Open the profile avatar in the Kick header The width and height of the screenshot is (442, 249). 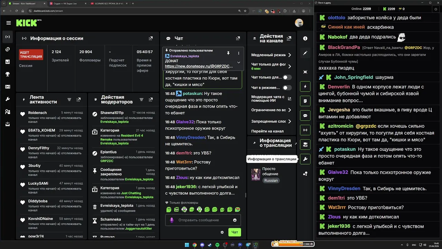coord(299,23)
